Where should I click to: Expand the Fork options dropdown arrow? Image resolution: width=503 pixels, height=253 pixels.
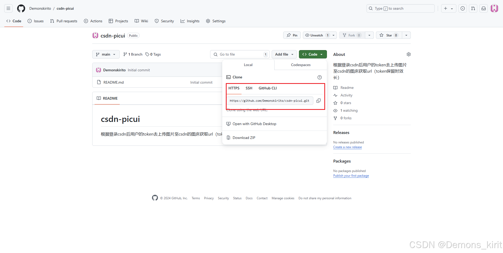pos(369,35)
